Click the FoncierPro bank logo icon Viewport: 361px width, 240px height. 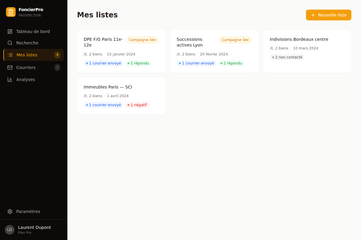coord(11,12)
